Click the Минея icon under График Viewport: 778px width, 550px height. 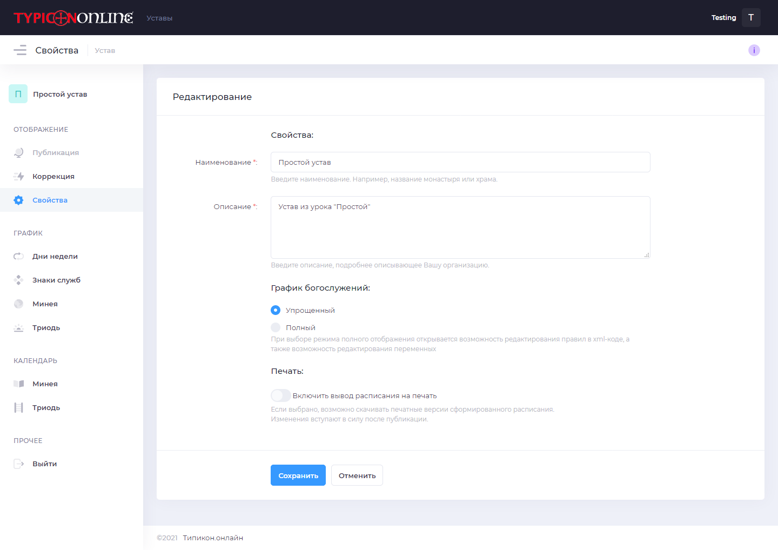click(19, 304)
